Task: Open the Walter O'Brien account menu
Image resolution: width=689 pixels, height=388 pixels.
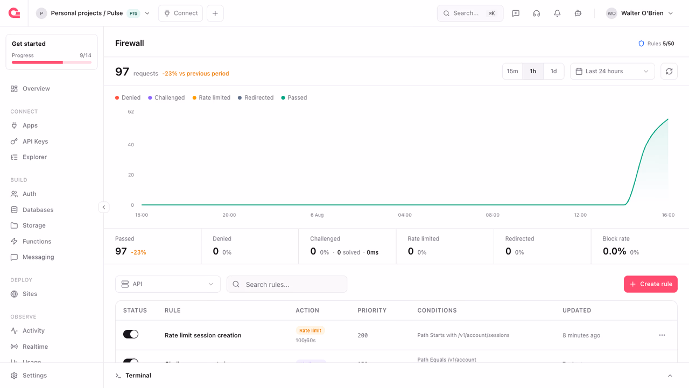Action: tap(639, 13)
